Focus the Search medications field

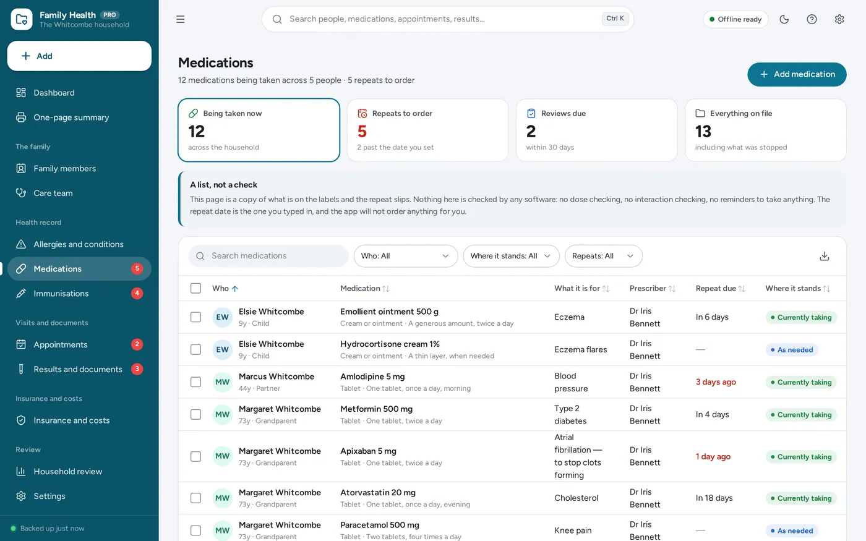coord(268,256)
